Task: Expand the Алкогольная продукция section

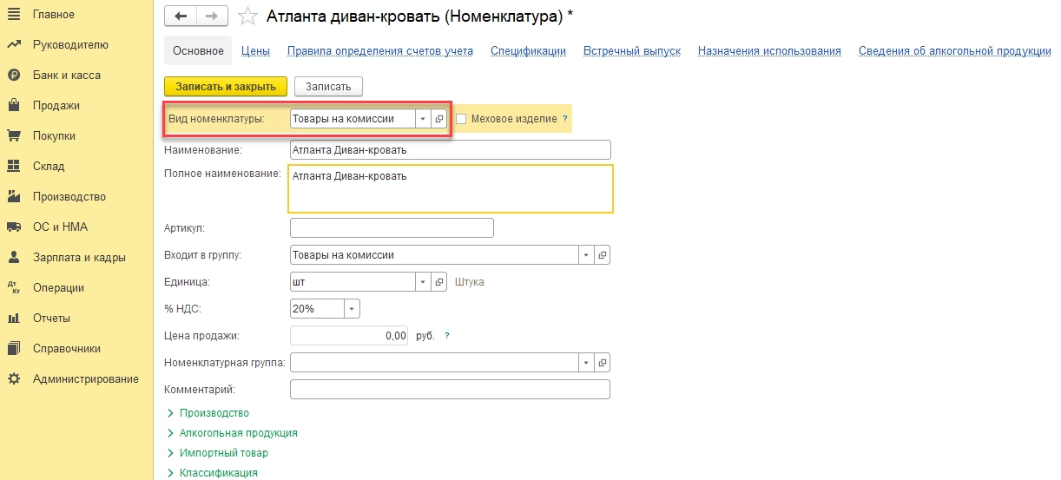Action: 238,433
